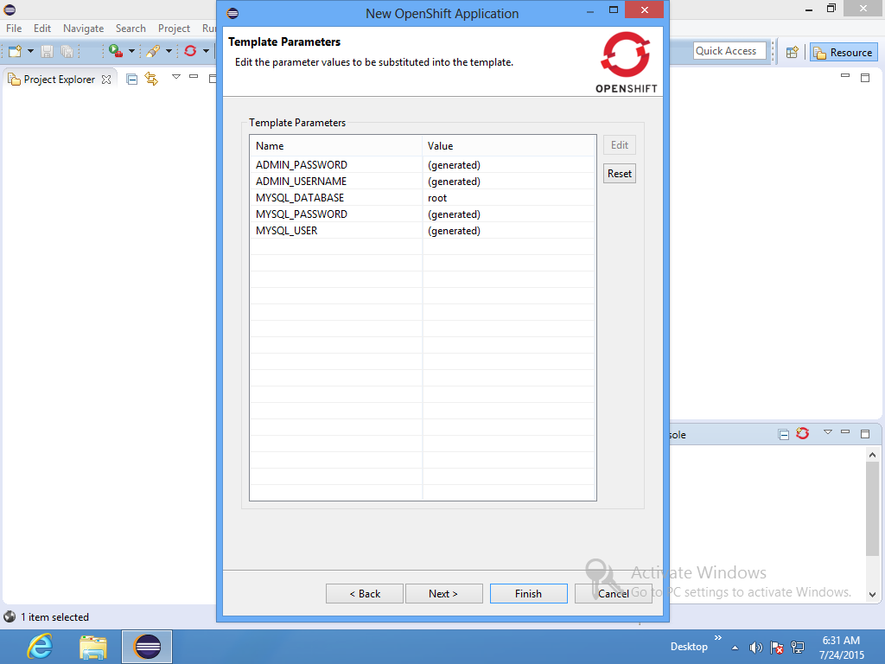Open the Project menu

[x=174, y=29]
